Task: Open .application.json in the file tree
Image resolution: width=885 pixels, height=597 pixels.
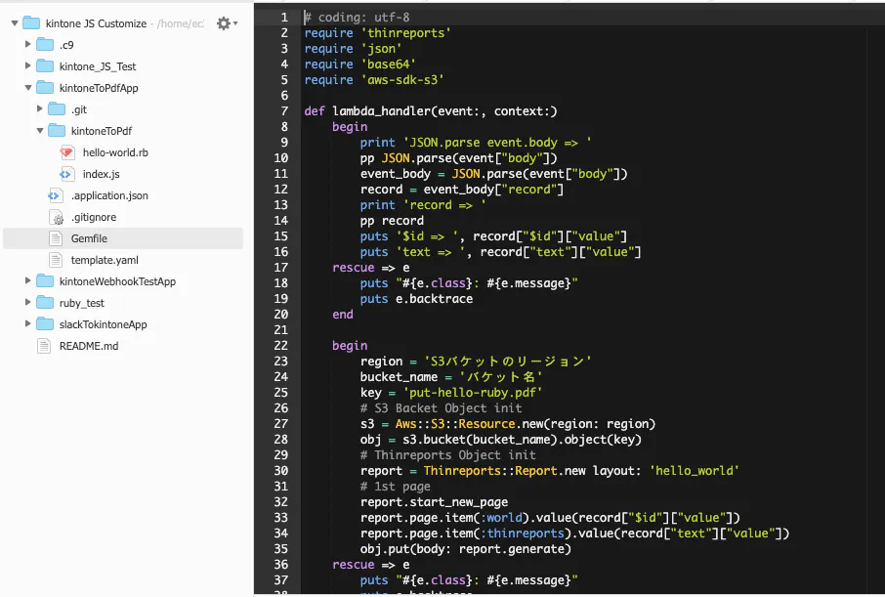Action: click(109, 195)
